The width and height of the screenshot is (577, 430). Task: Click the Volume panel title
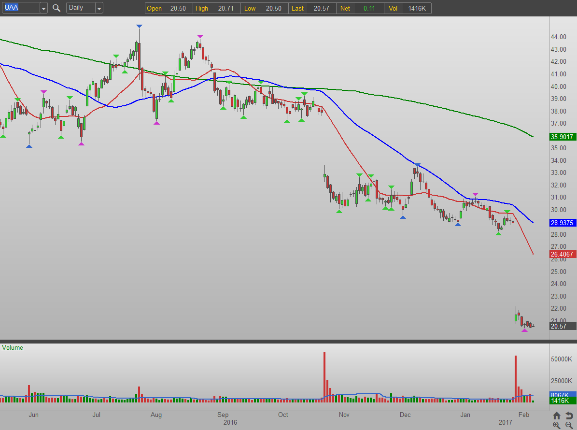tap(13, 347)
